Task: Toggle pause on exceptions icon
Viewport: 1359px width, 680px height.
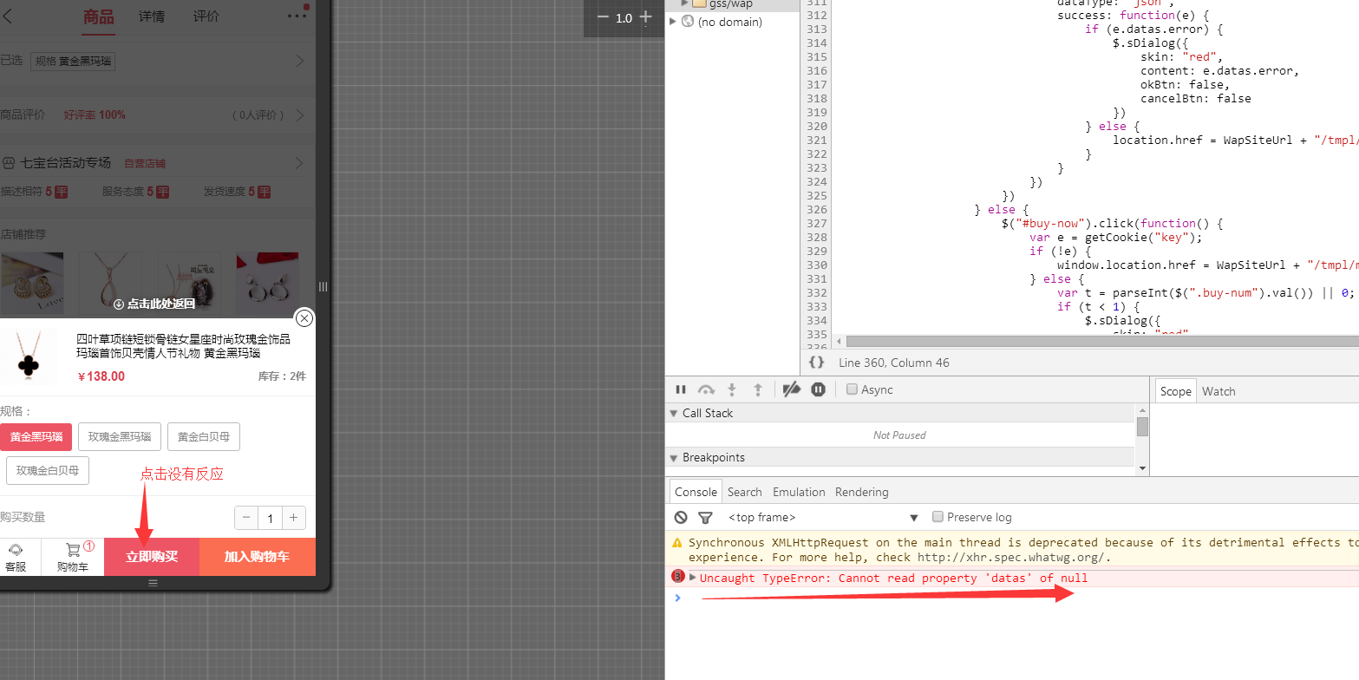Action: (818, 389)
